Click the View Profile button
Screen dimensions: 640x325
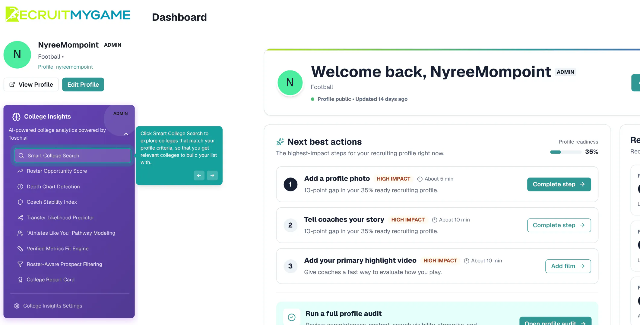[31, 85]
